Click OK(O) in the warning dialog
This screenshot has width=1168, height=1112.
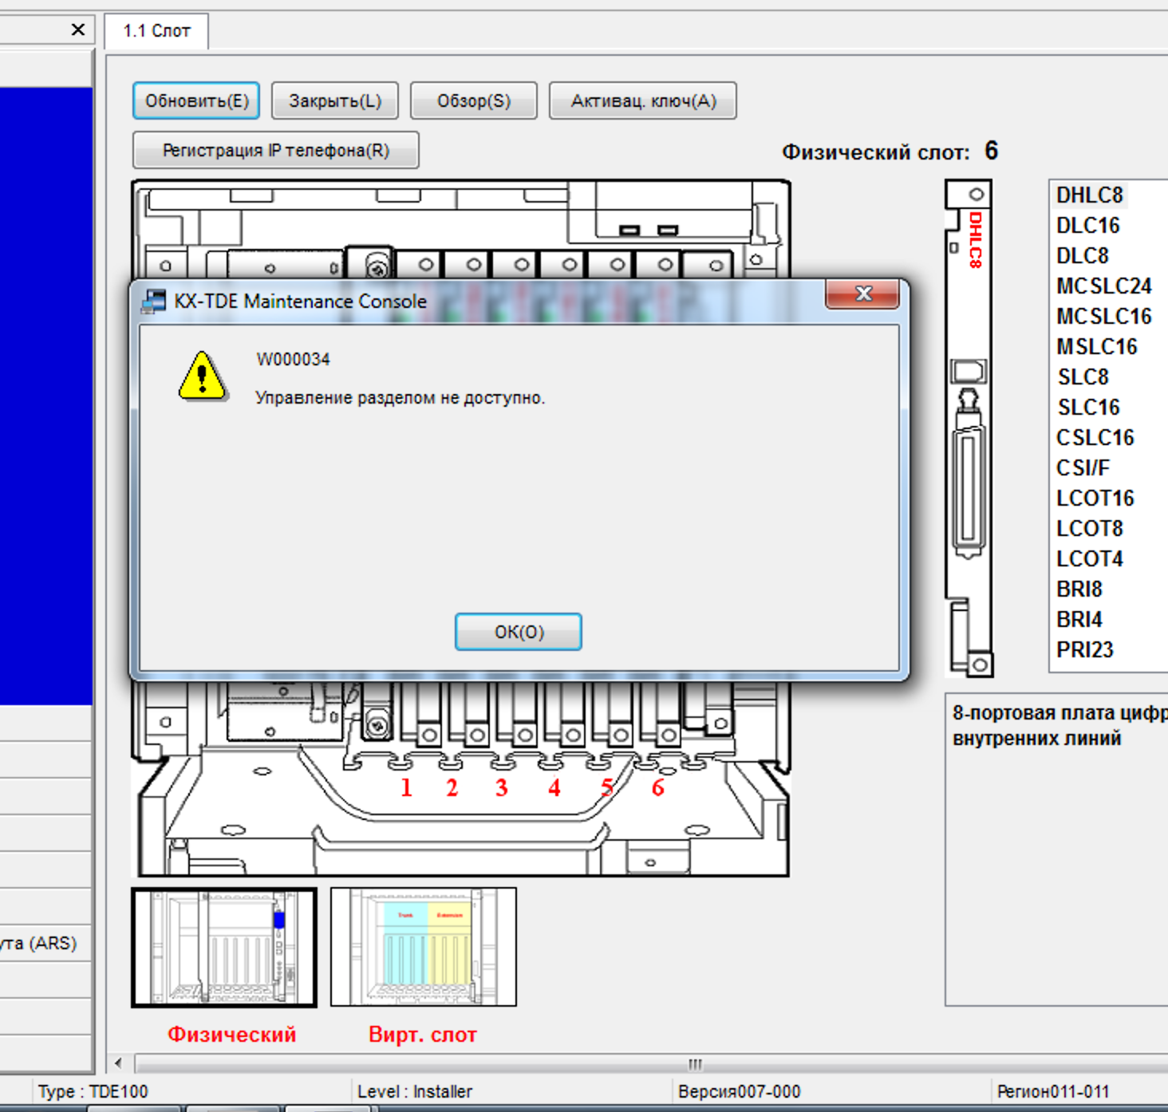(518, 632)
